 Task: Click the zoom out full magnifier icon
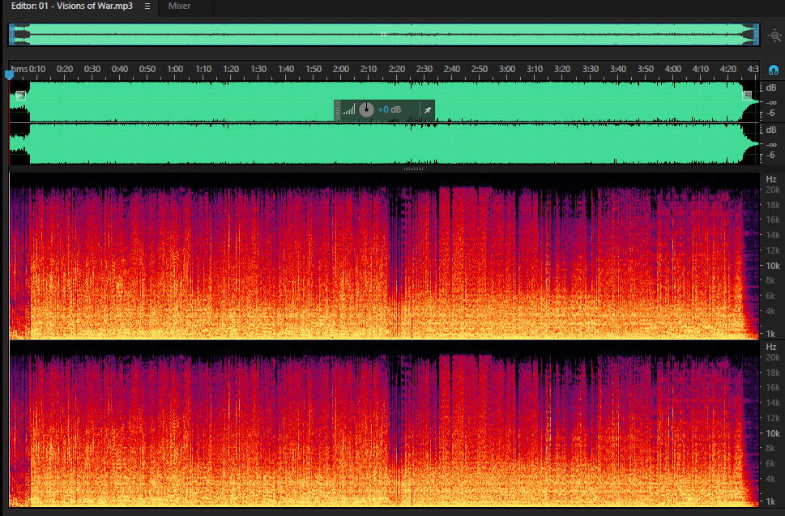775,36
